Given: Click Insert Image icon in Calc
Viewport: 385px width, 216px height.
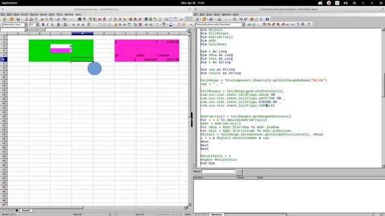Looking at the screenshot, I should click(131, 19).
